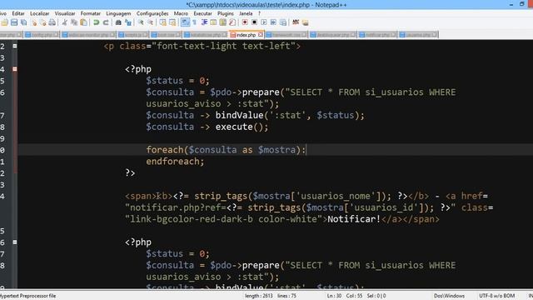The width and height of the screenshot is (533, 300).
Task: Place cursor on 'endforeach;' line
Action: (x=175, y=161)
